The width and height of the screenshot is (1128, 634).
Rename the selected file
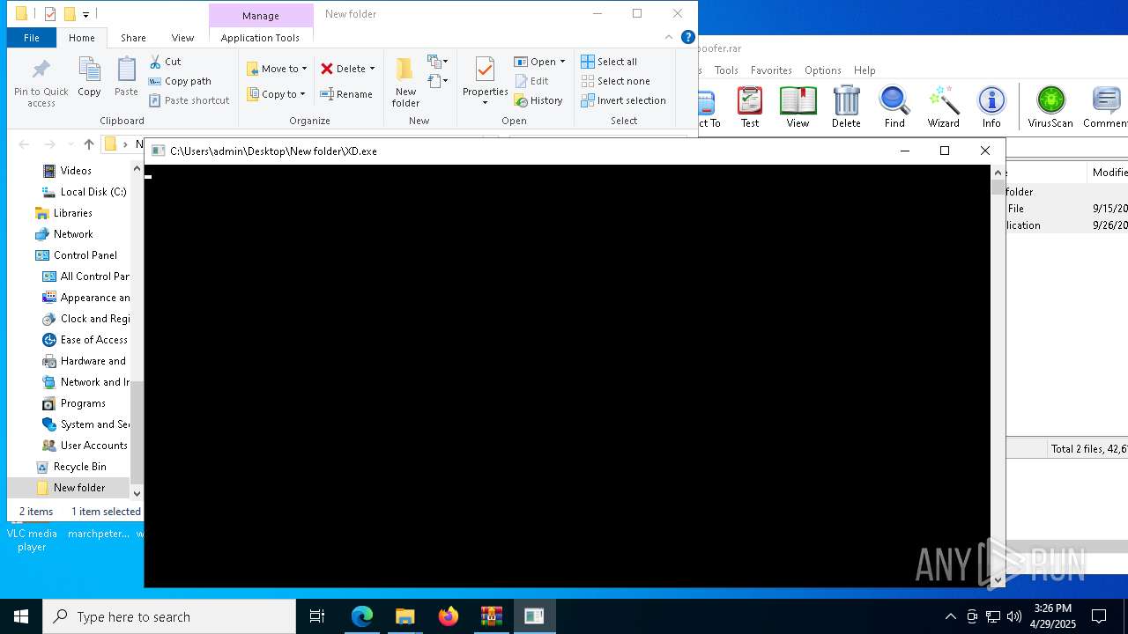[346, 94]
